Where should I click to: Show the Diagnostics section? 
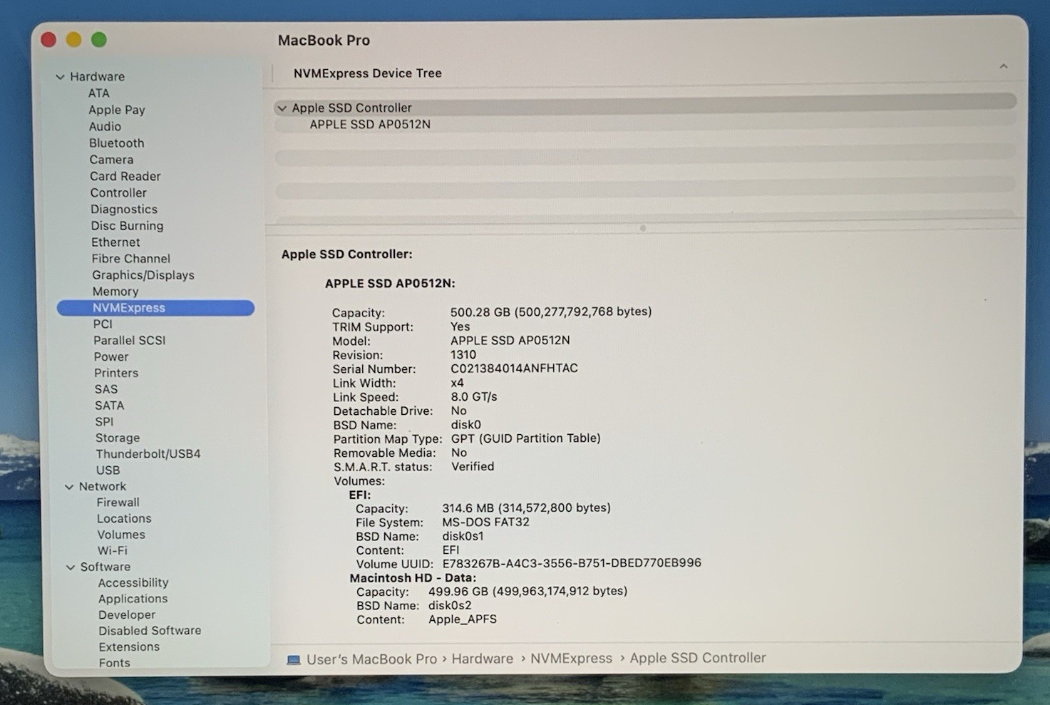tap(124, 209)
